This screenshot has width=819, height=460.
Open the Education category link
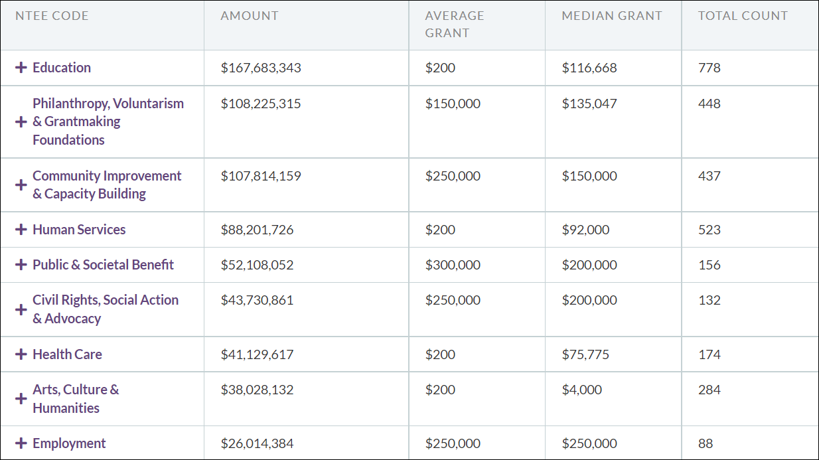[62, 68]
